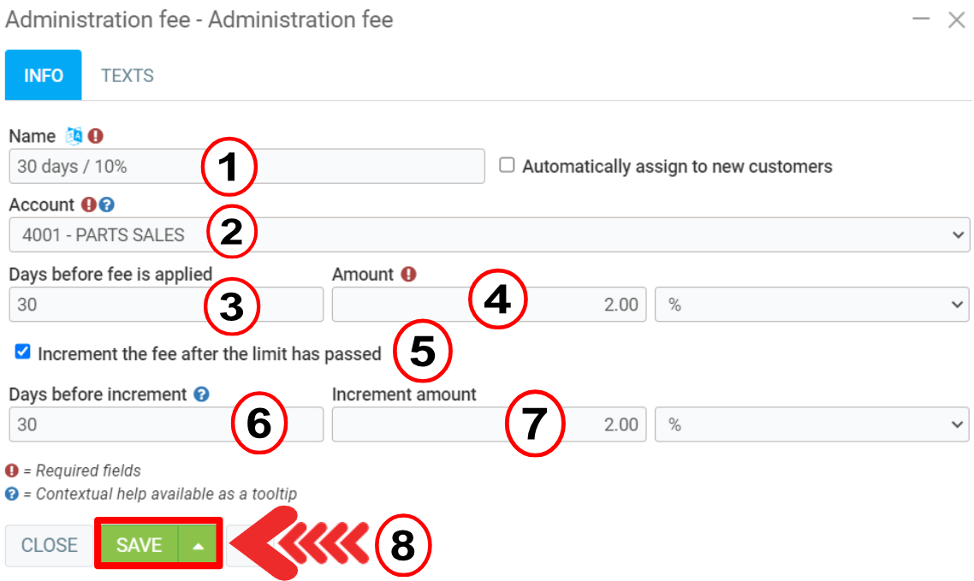This screenshot has height=581, width=974.
Task: Click the CLOSE button
Action: (x=50, y=545)
